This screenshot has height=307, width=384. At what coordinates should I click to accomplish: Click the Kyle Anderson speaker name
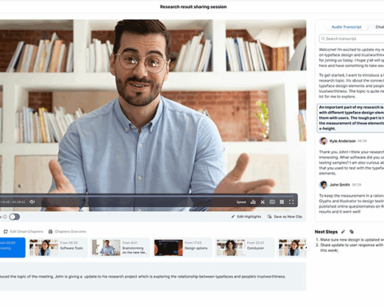(342, 141)
